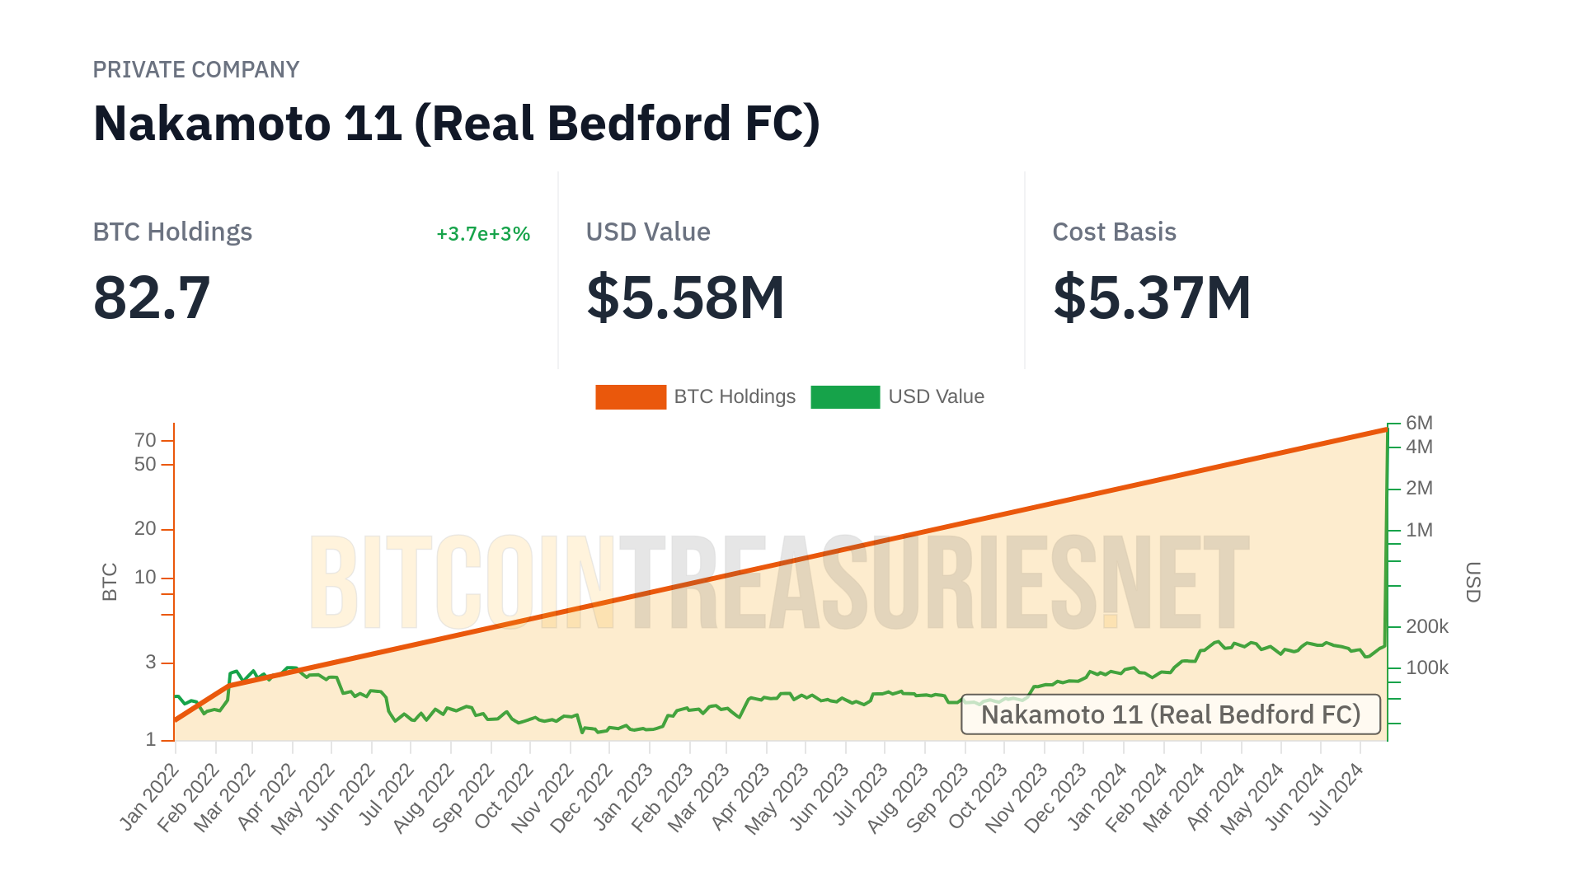Screen dimensions: 1583x890
Task: Click the +3.7e+3% change indicator
Action: click(x=483, y=234)
